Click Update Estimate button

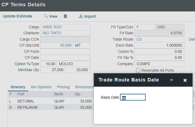[17, 16]
